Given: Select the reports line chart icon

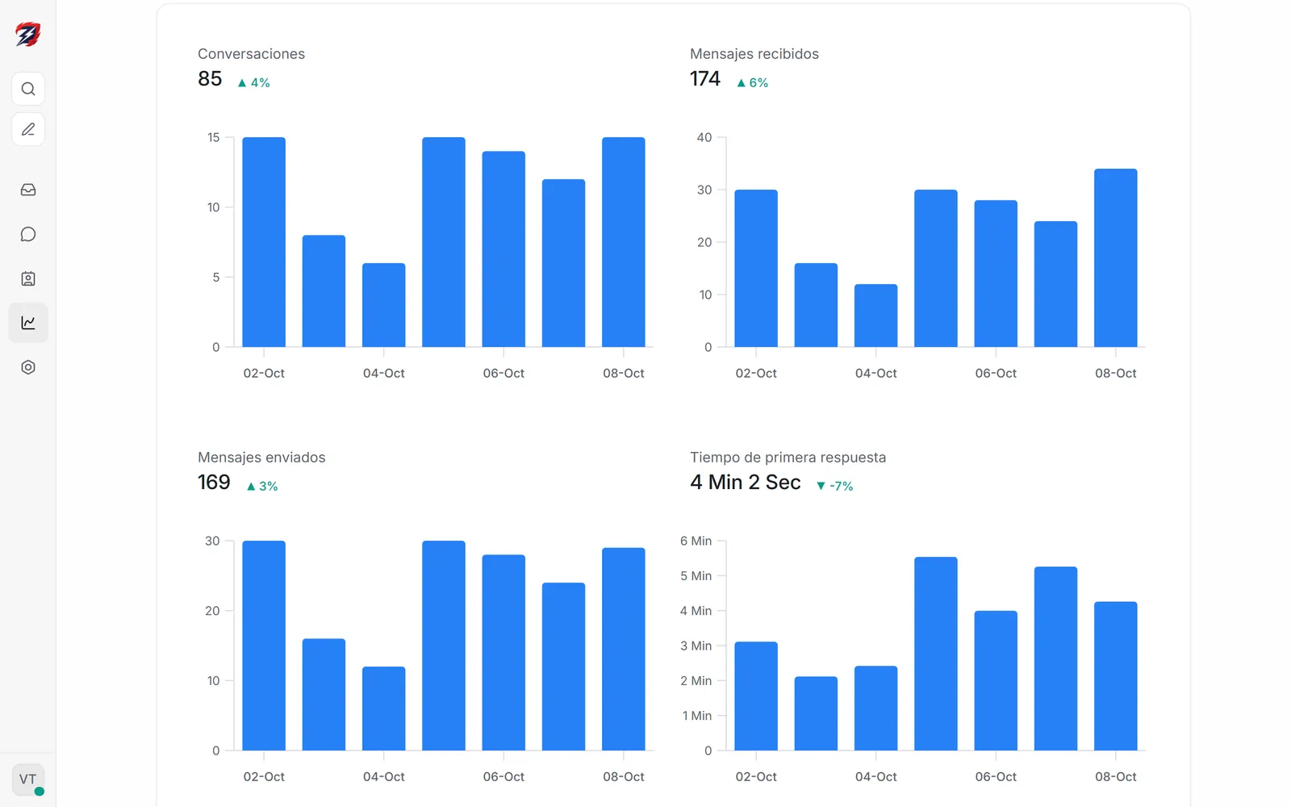Looking at the screenshot, I should (x=28, y=323).
